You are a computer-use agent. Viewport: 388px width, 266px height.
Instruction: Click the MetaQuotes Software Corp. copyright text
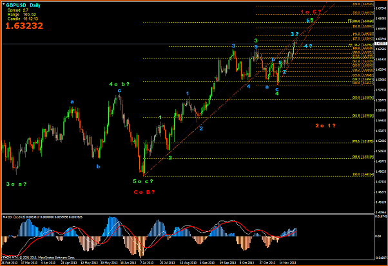click(x=39, y=258)
